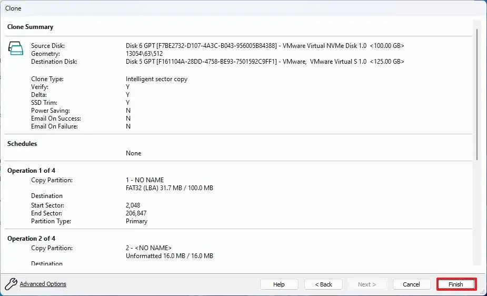The image size is (487, 296).
Task: Click the Clone window title
Action: 13,8
